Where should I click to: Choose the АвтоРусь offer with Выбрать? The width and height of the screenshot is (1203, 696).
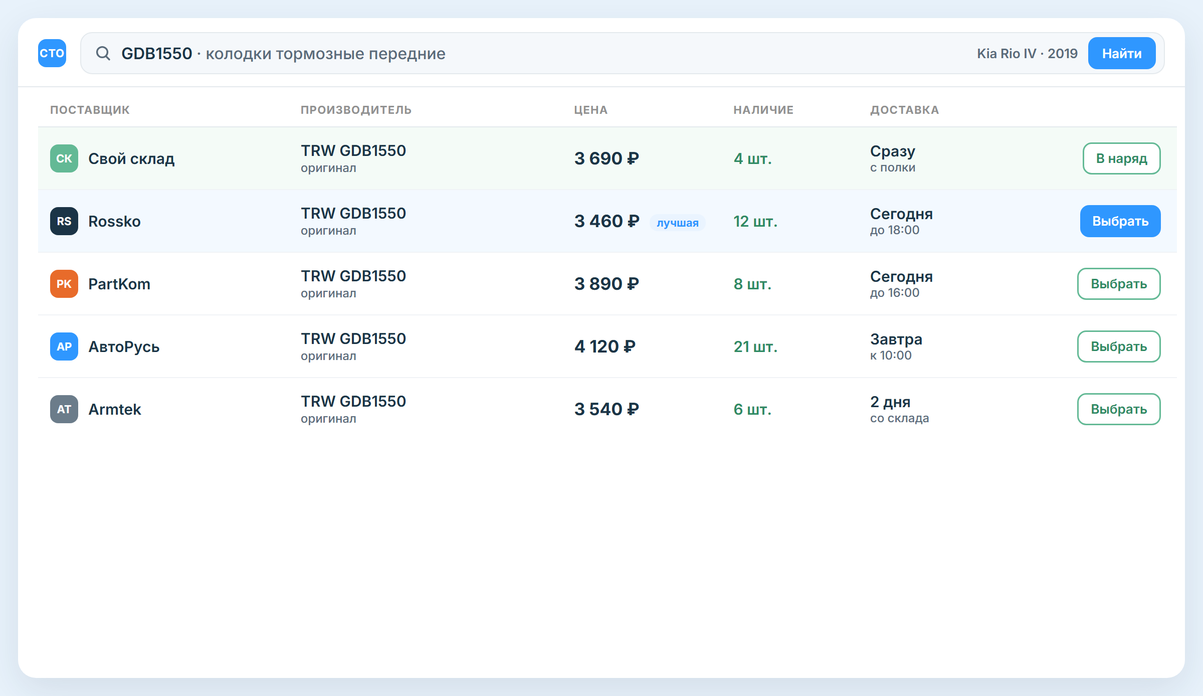coord(1119,346)
